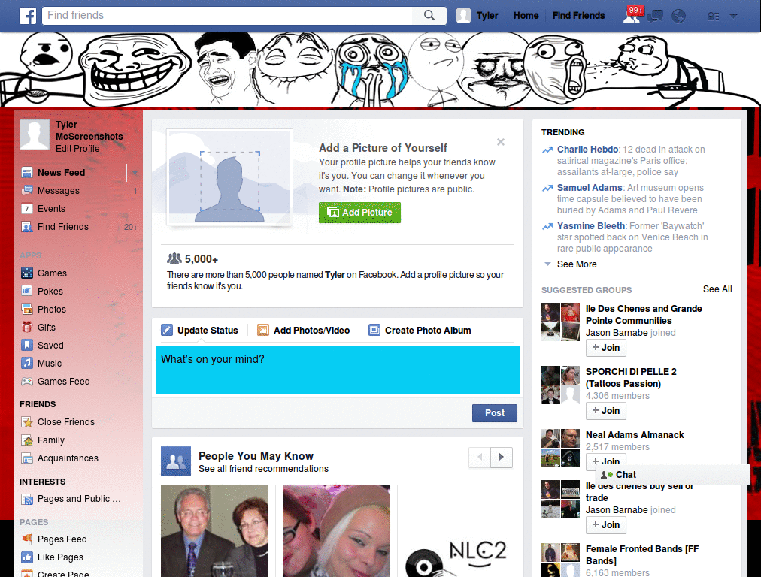The width and height of the screenshot is (770, 577).
Task: Open the News Feed options arrow
Action: point(135,173)
